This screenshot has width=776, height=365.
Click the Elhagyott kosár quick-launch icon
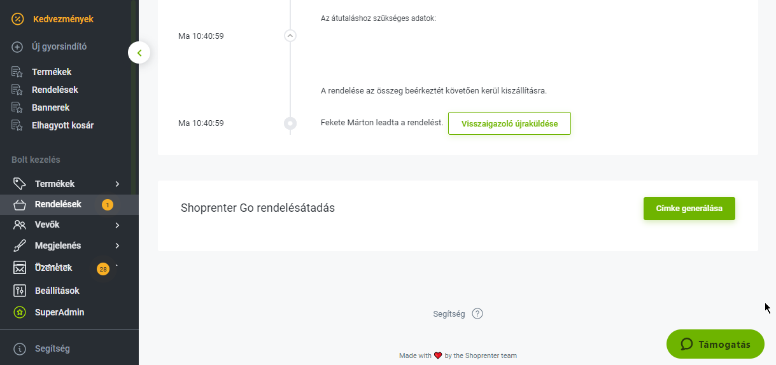[x=18, y=125]
